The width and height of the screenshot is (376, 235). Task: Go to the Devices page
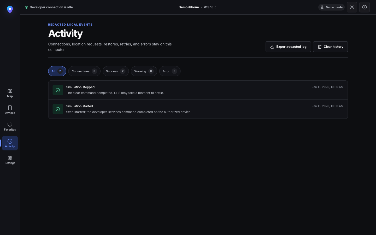(10, 110)
